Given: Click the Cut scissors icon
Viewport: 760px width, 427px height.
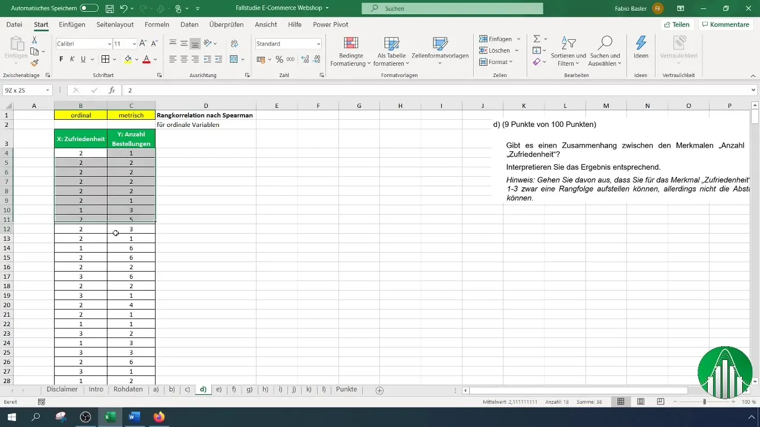Looking at the screenshot, I should coord(35,40).
